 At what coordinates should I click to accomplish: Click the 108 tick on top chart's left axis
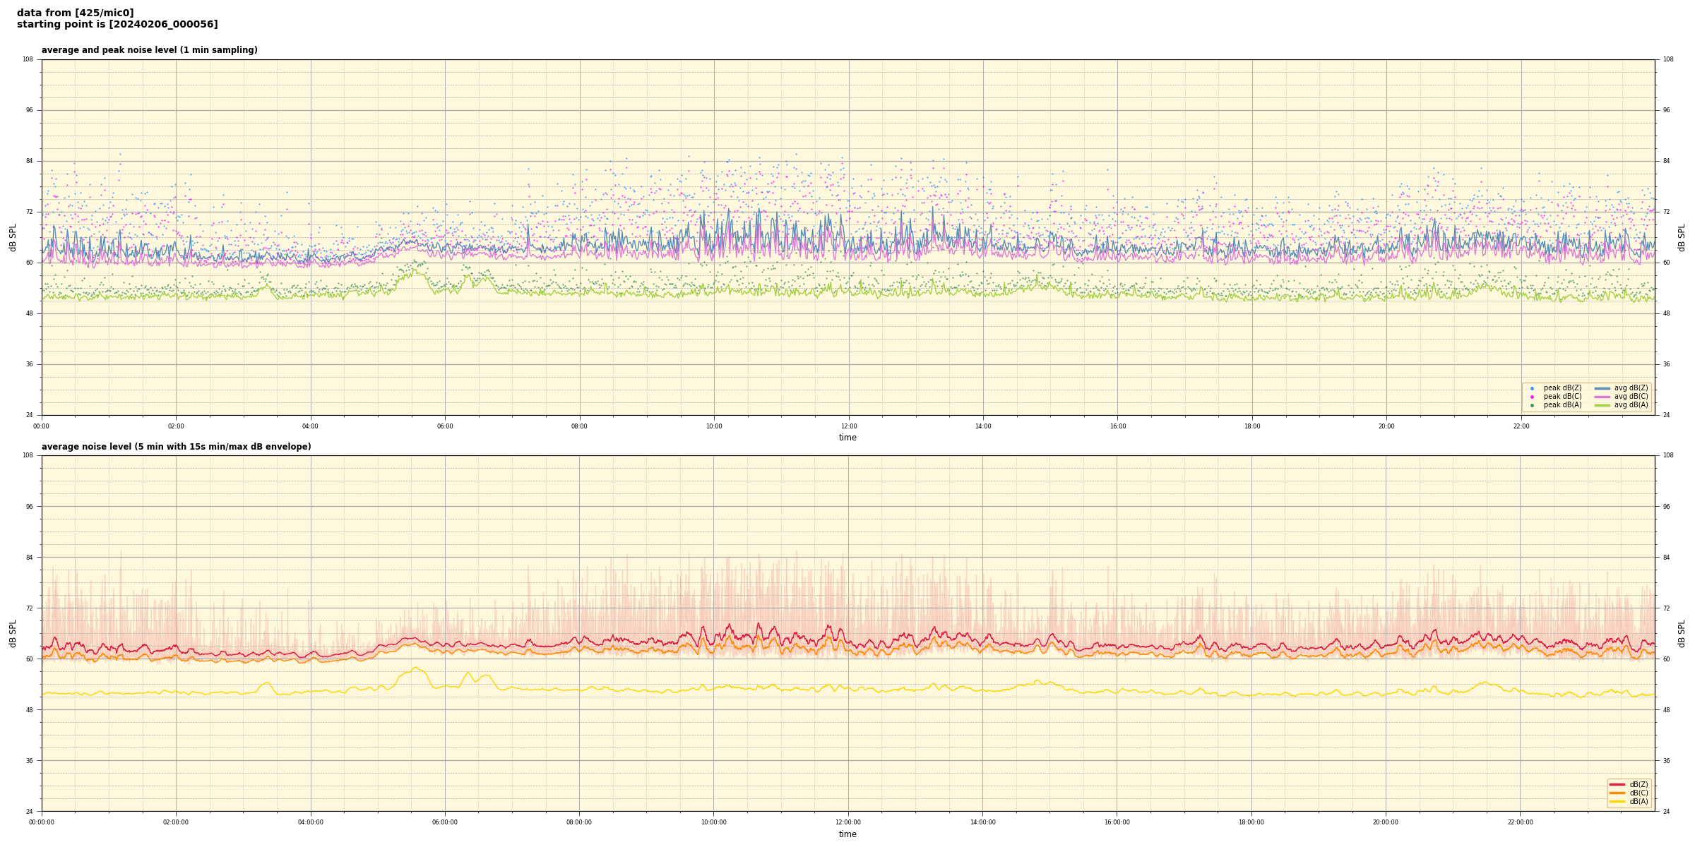28,59
